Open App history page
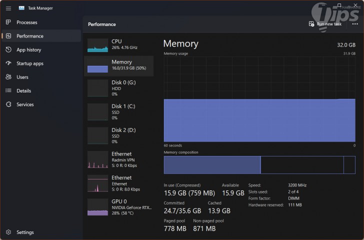This screenshot has width=364, height=240. point(41,49)
